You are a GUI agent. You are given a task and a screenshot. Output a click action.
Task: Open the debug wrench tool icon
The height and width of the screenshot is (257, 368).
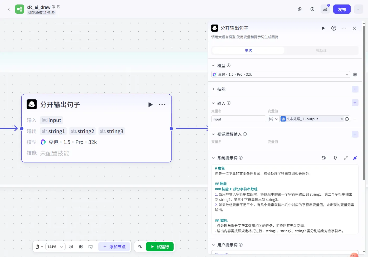140,247
